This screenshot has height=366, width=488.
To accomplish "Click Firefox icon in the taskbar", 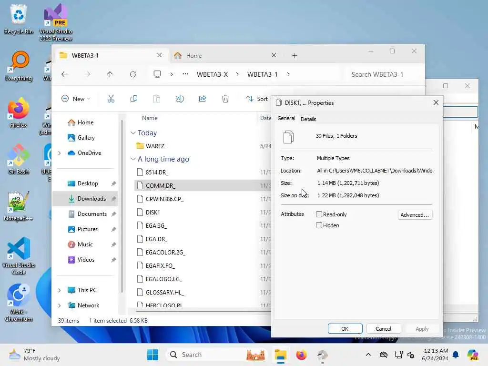I will click(301, 355).
